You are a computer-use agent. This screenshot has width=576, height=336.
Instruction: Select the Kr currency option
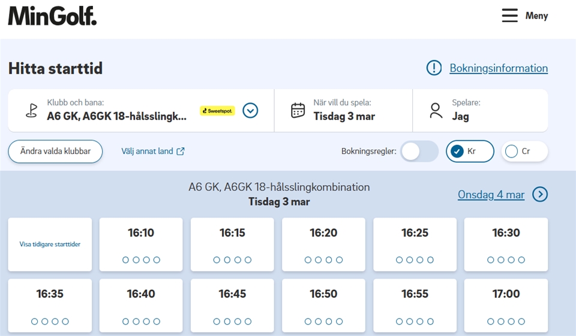[x=470, y=152]
